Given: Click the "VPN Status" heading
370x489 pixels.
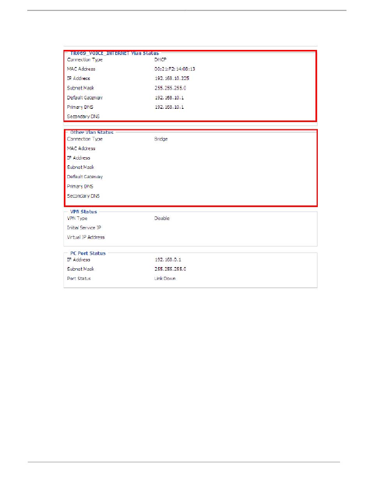Looking at the screenshot, I should pyautogui.click(x=83, y=212).
